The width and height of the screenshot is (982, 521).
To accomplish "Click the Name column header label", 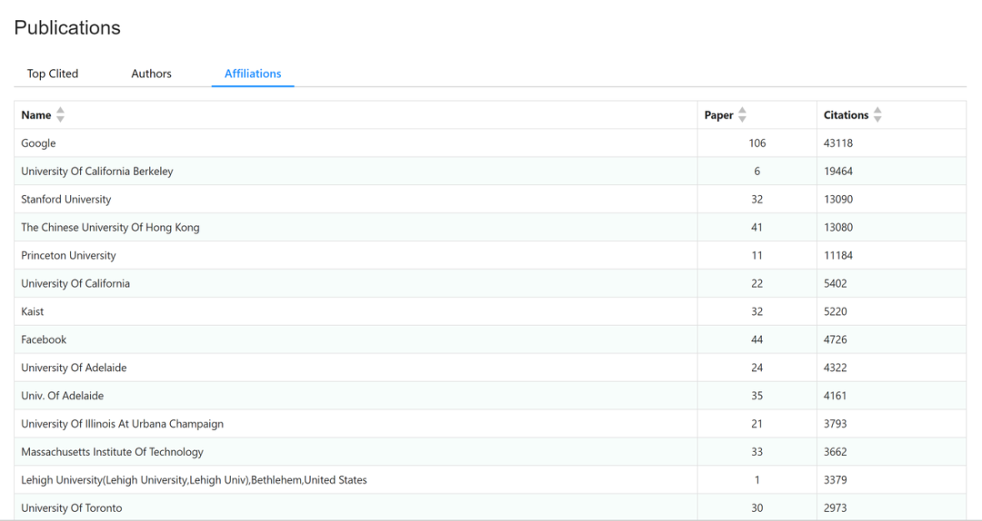I will [x=36, y=115].
